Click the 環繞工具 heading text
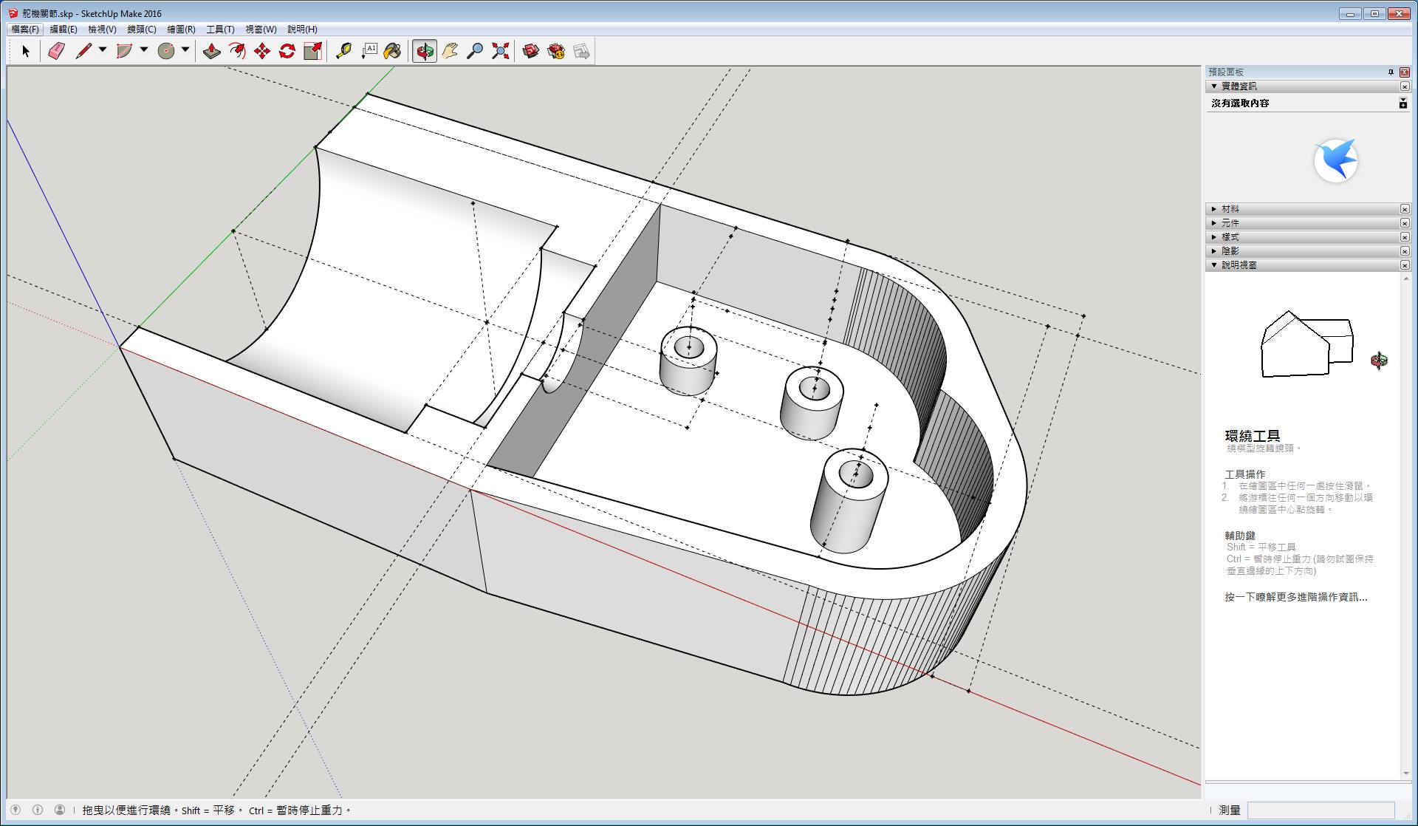 coord(1253,435)
